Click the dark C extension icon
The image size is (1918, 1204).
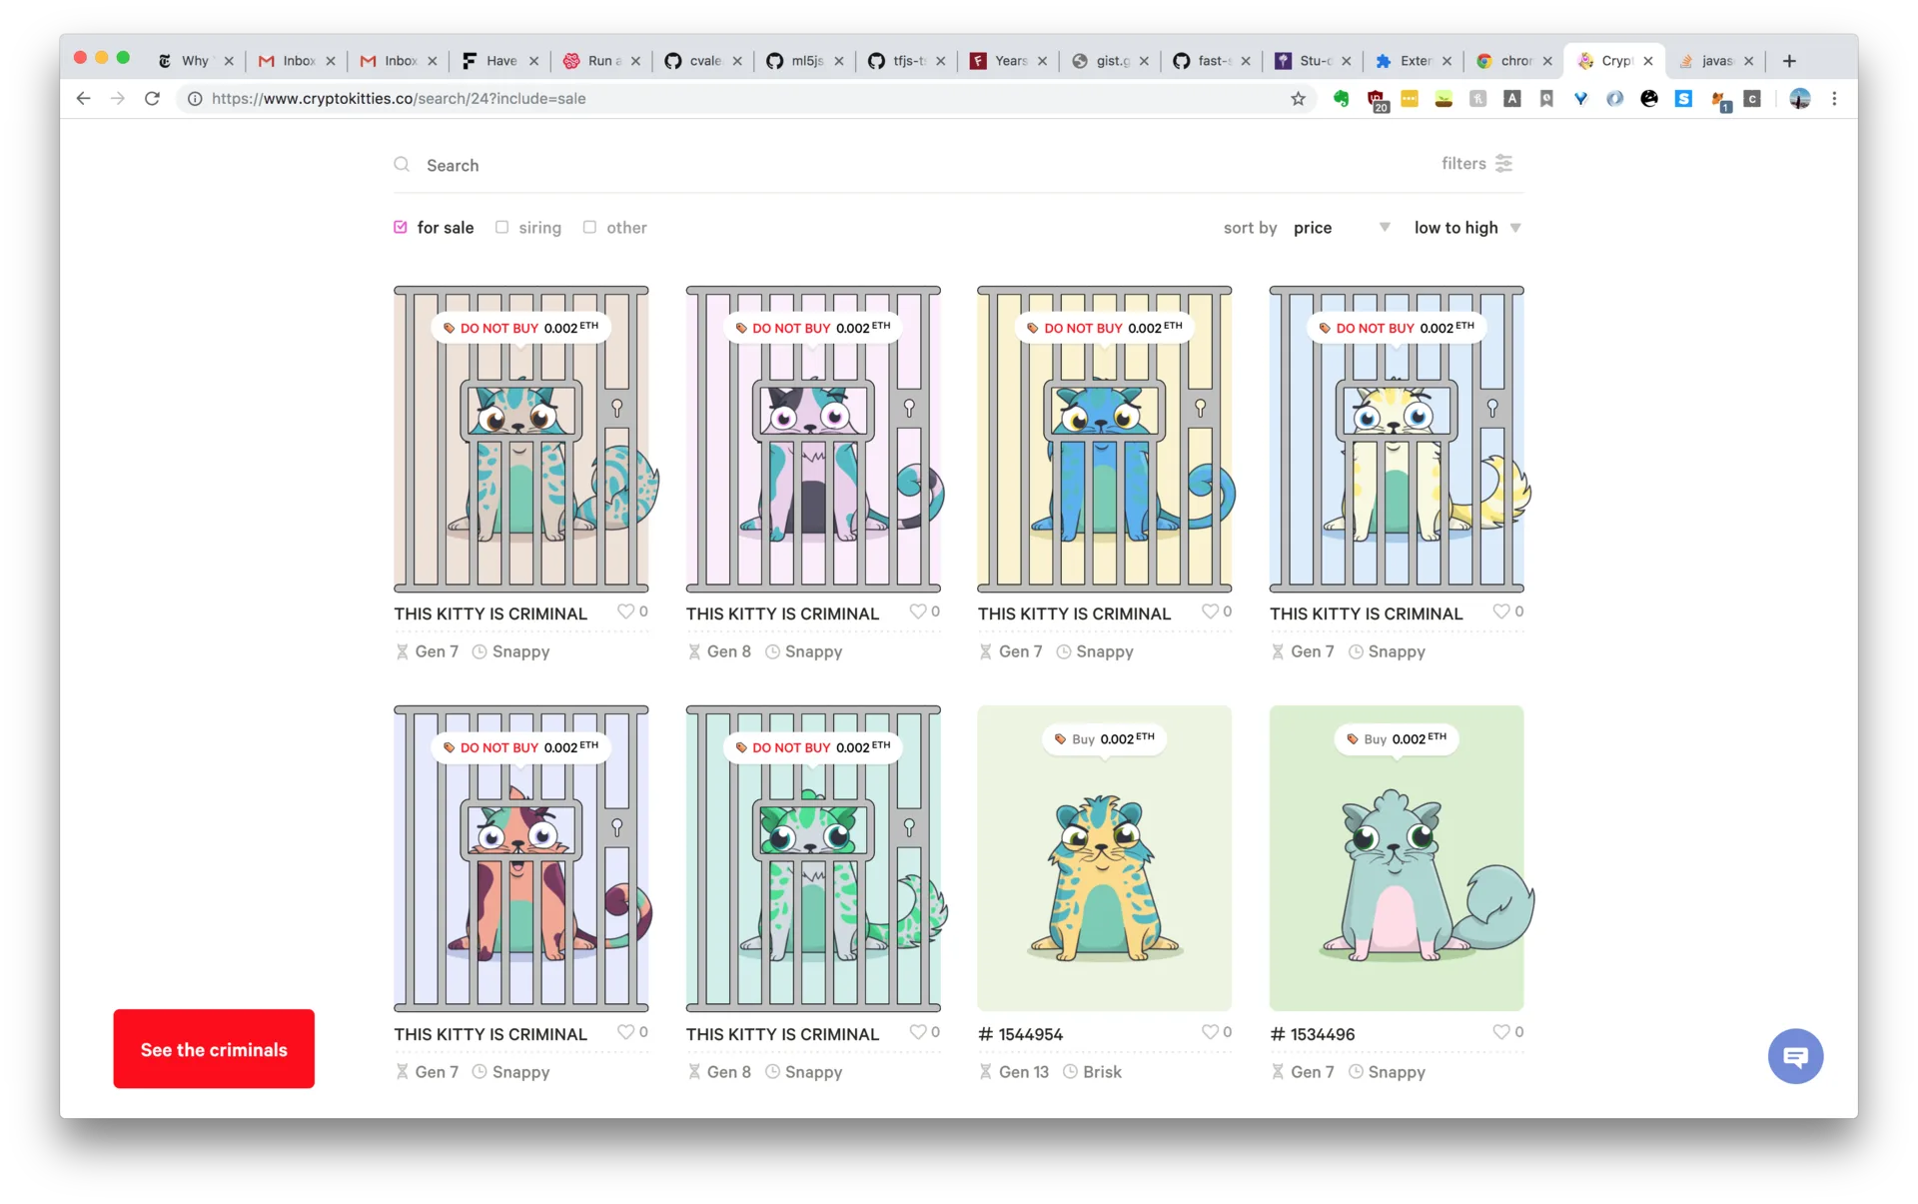(1752, 98)
